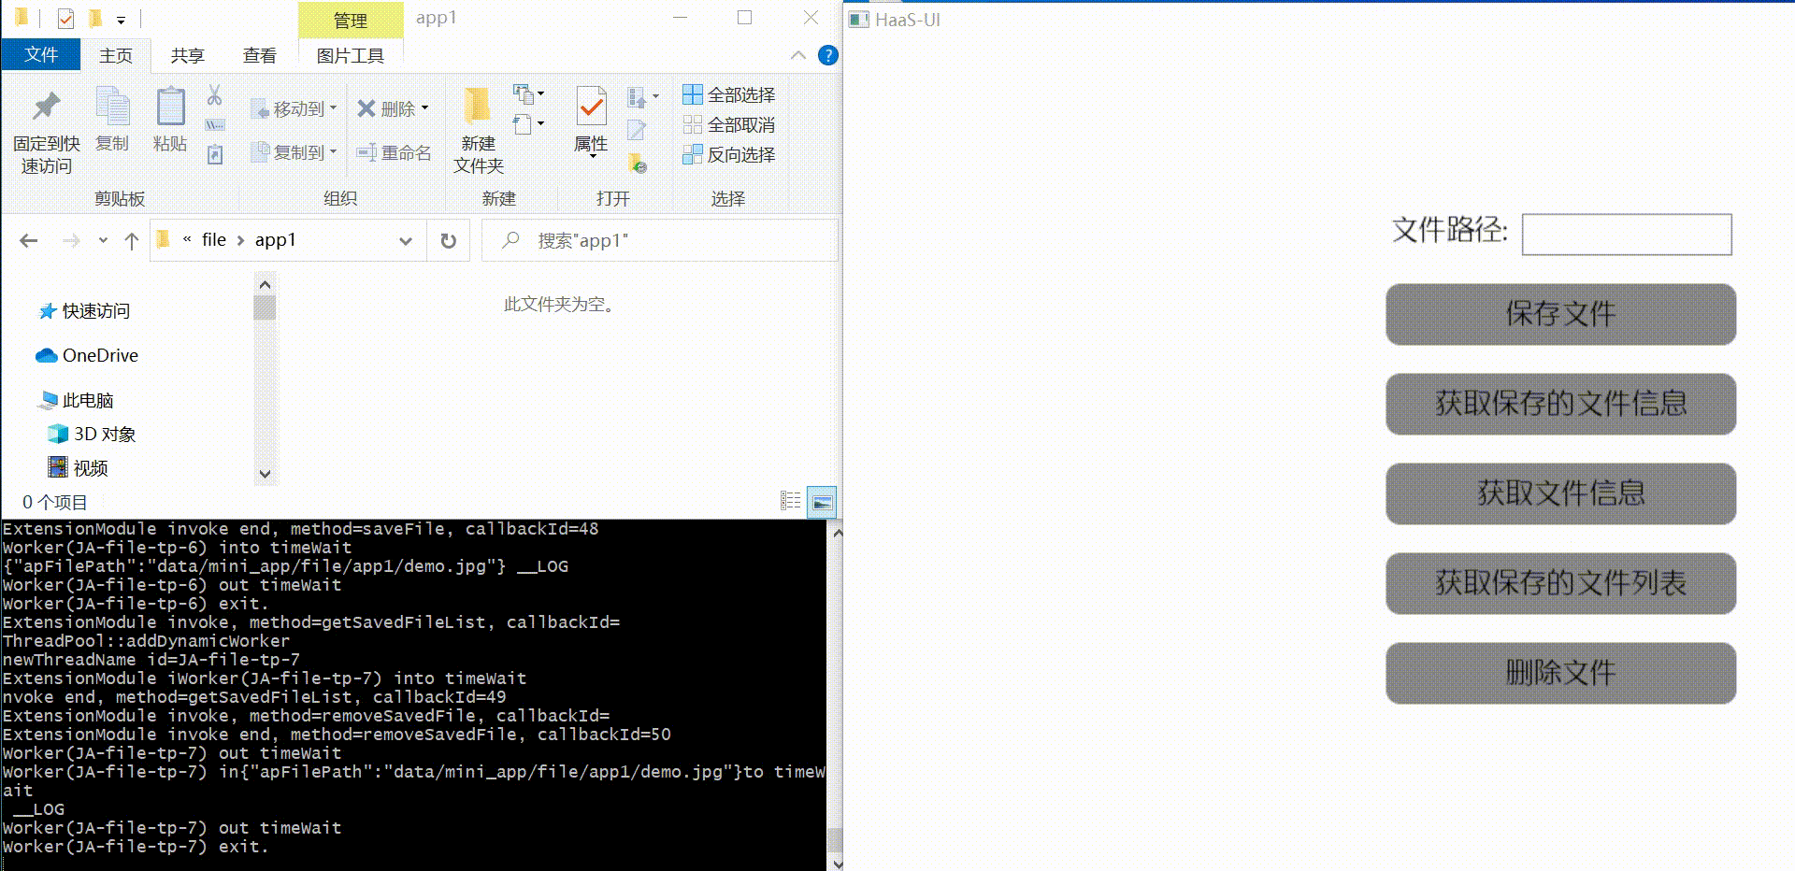Click navigation pane scroll up arrow
The height and width of the screenshot is (871, 1795).
[265, 284]
